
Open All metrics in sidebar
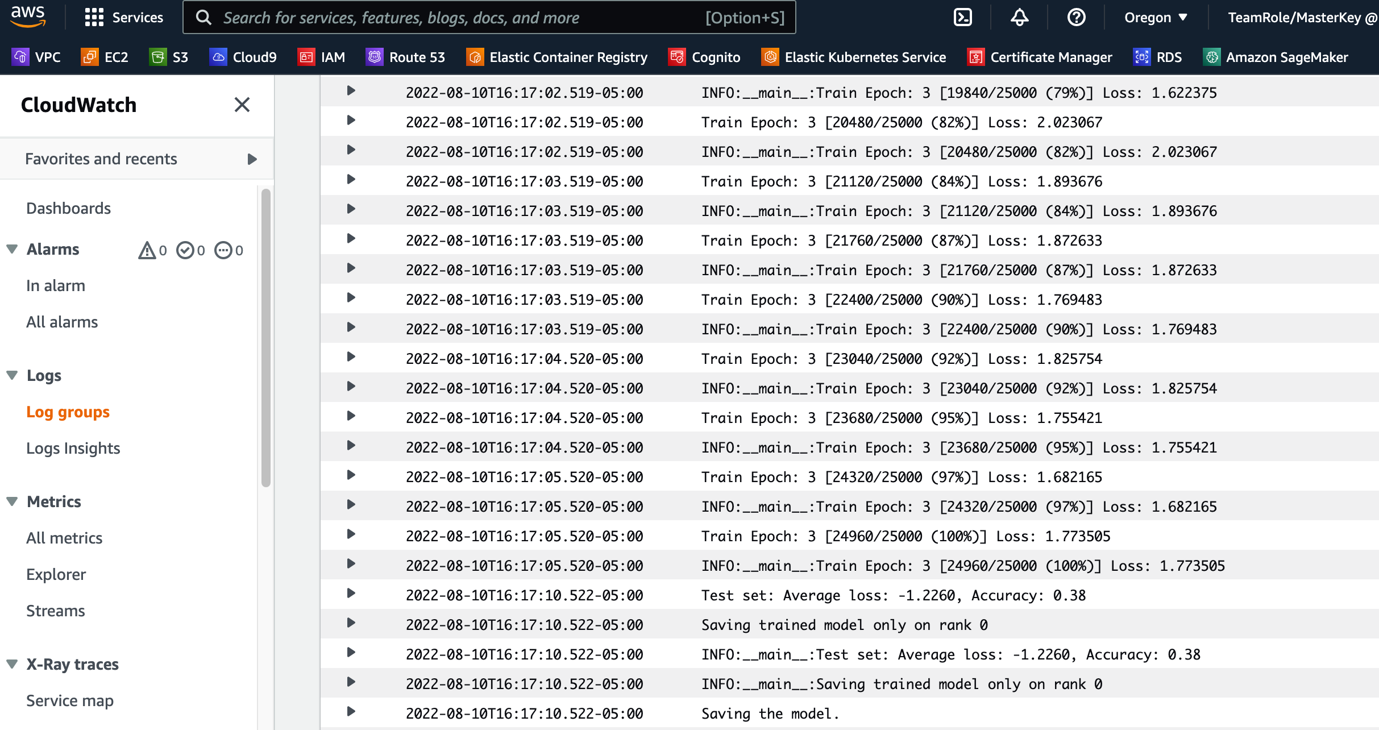click(x=64, y=538)
